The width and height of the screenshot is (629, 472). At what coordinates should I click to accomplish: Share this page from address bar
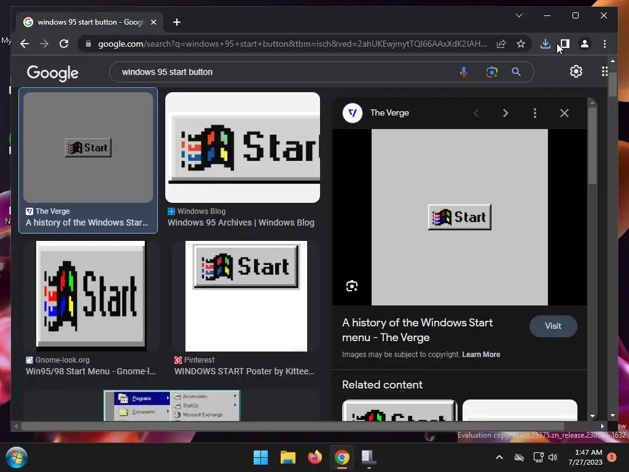(501, 44)
